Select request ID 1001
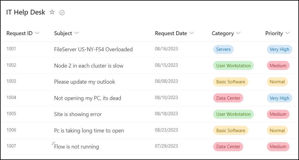The height and width of the screenshot is (160, 299). coord(11,49)
